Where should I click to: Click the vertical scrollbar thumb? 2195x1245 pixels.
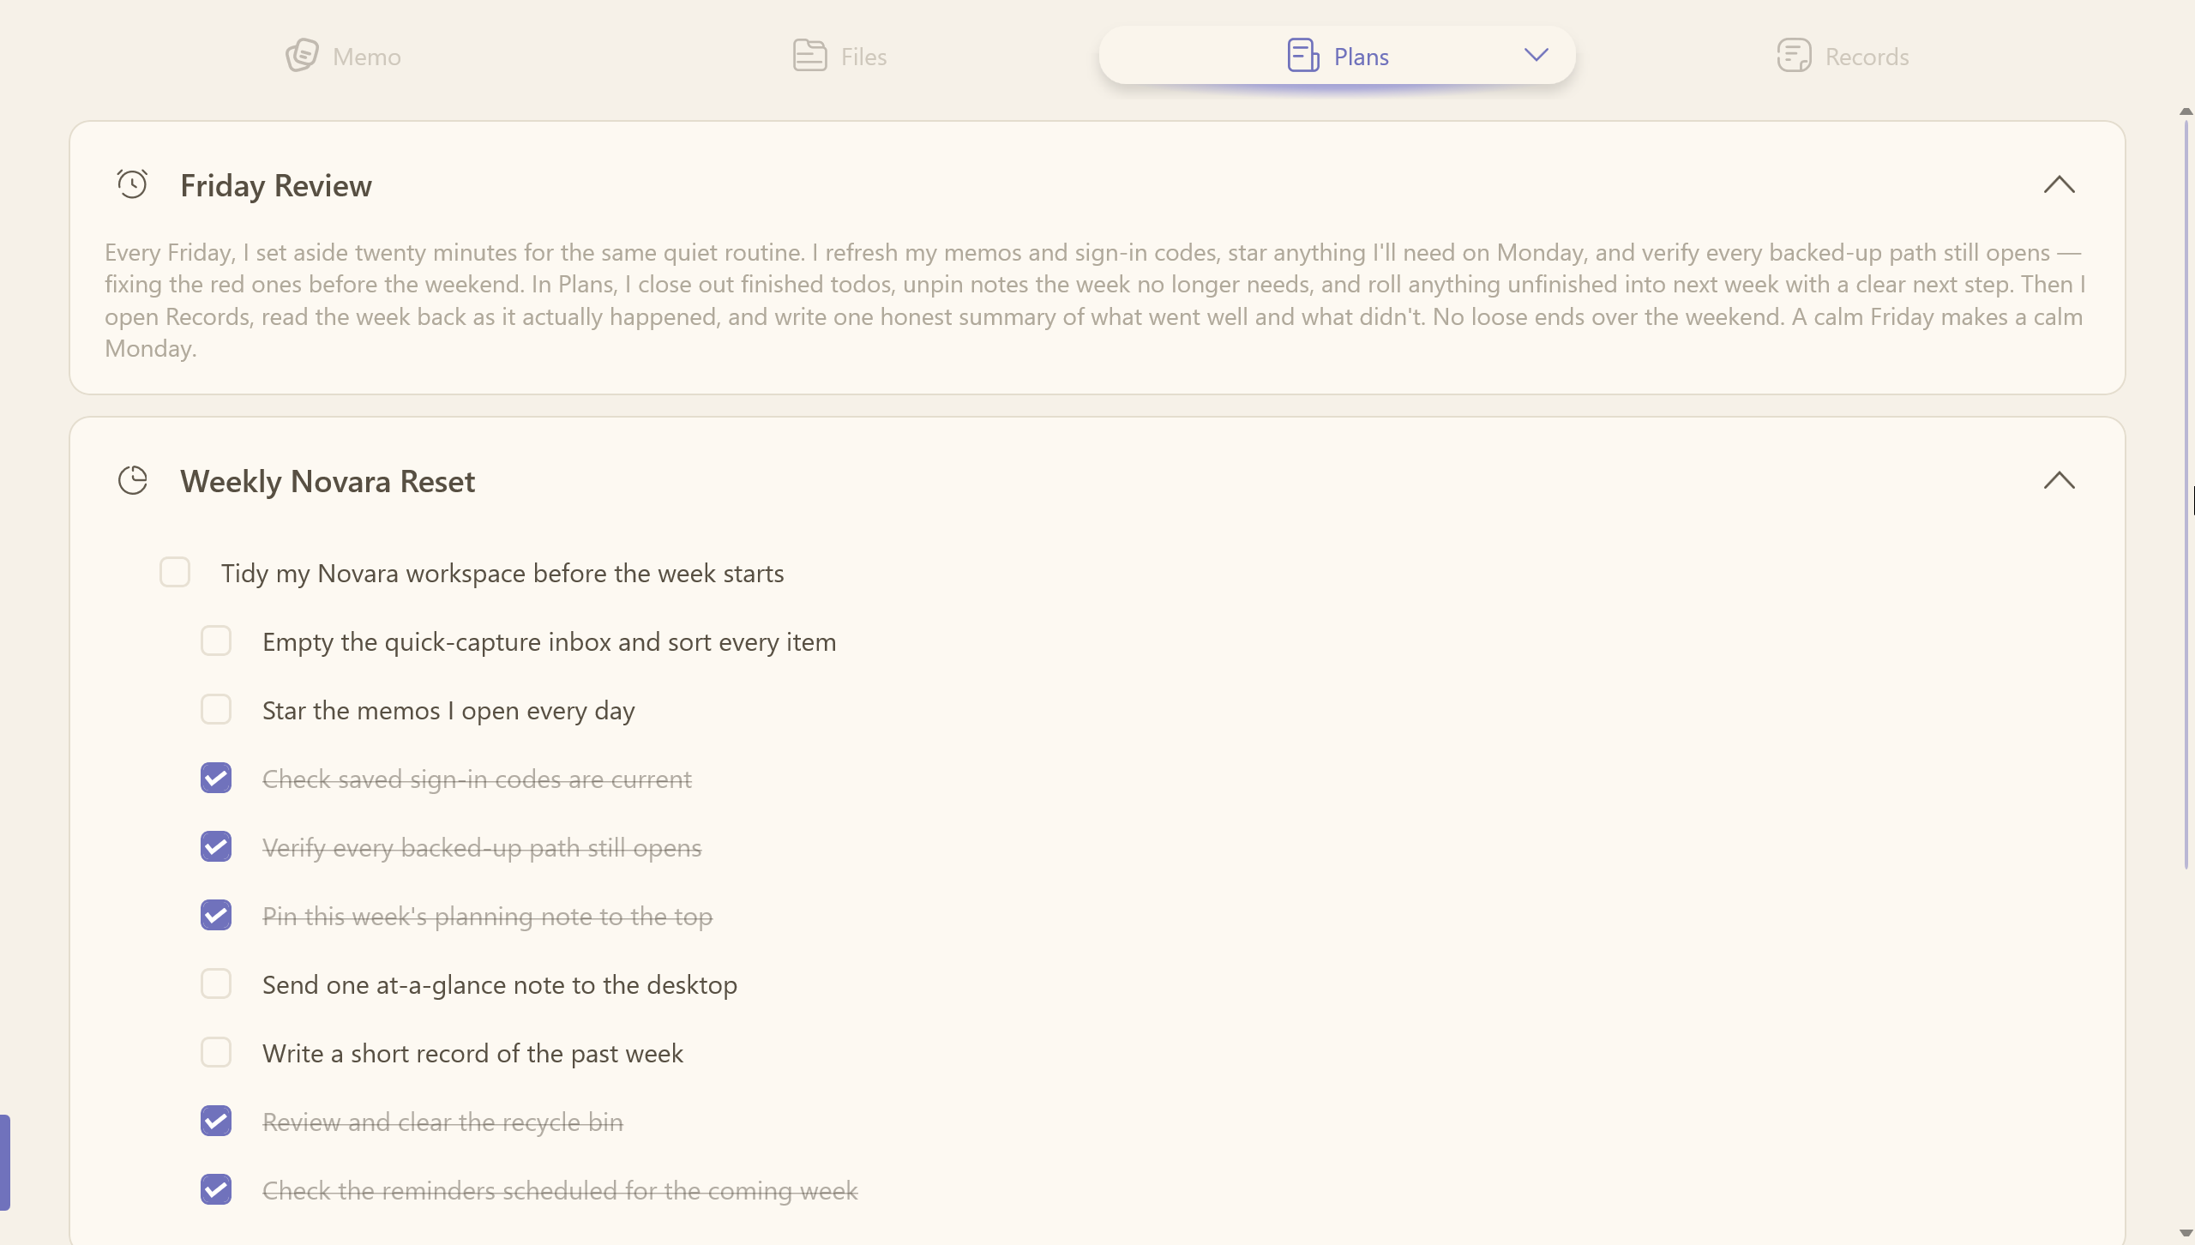click(2186, 493)
